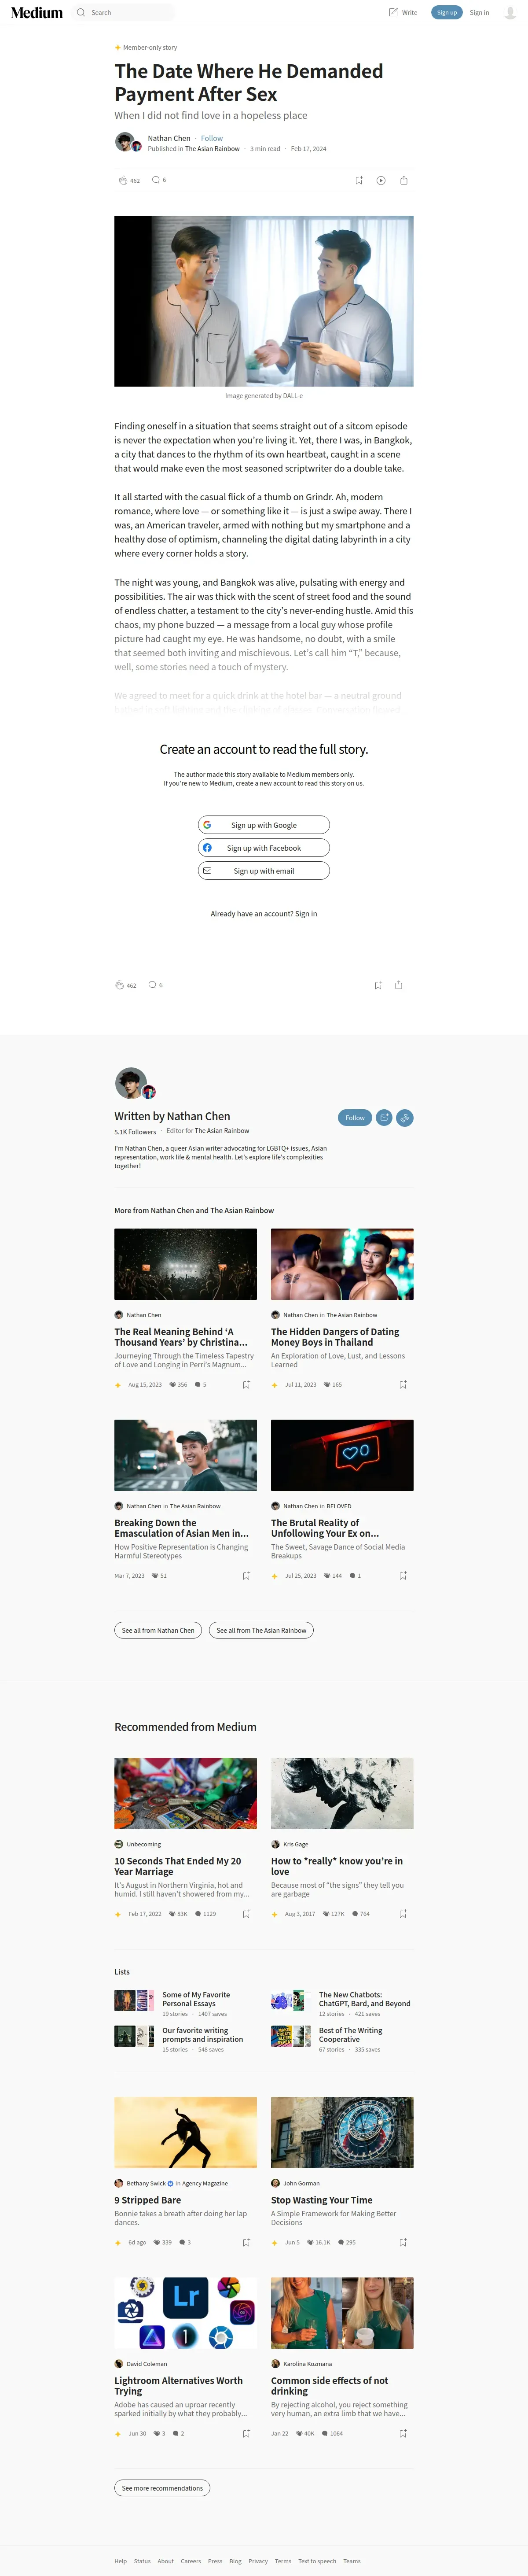Bookmark 'Breaking Down the Emasculation of Asian Men'
528x2576 pixels.
point(246,1576)
